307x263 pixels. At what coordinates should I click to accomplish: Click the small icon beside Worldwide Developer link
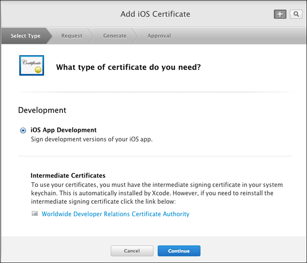click(x=35, y=213)
